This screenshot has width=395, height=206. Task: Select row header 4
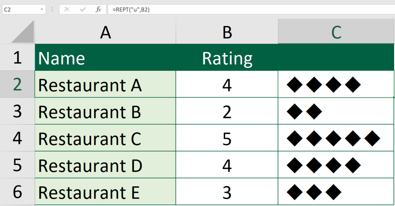[x=17, y=138]
